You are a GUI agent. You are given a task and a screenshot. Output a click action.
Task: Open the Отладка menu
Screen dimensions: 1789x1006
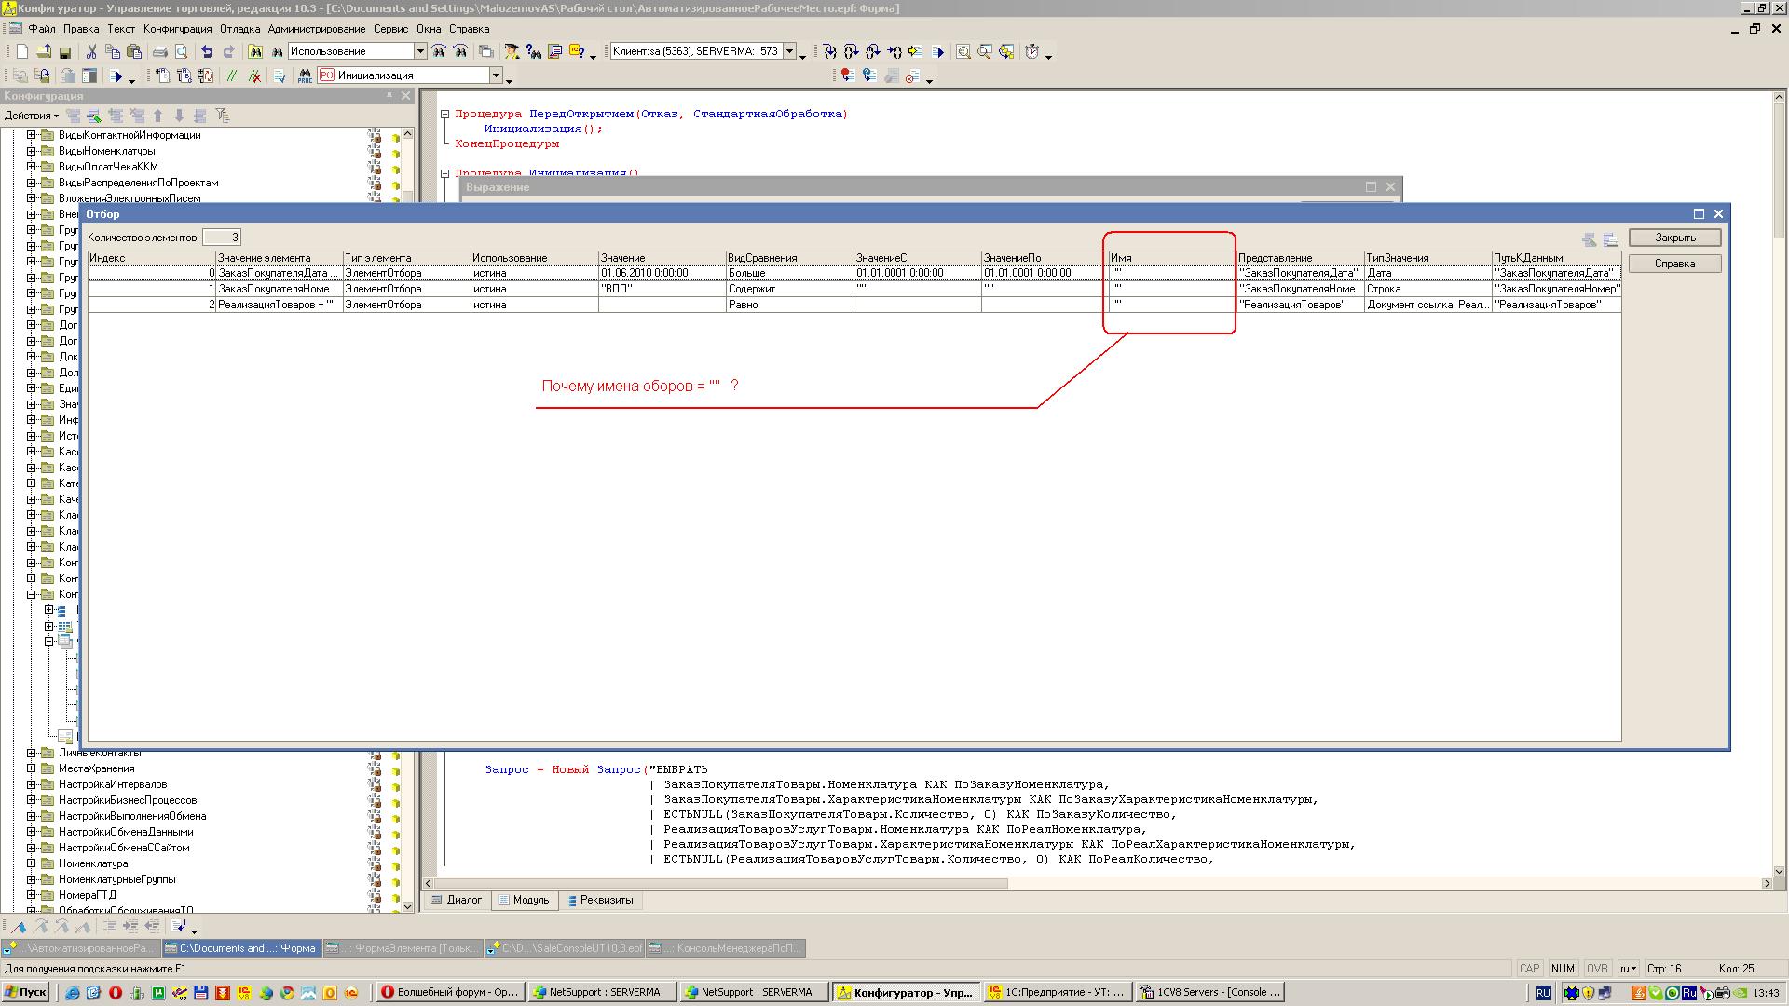point(239,29)
